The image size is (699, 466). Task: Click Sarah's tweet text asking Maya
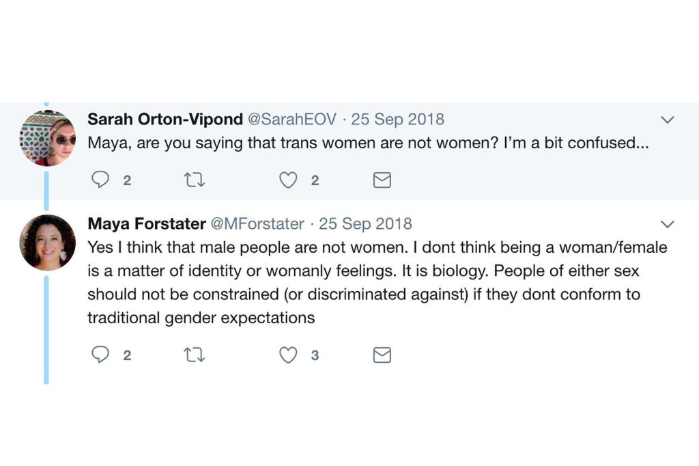point(367,144)
